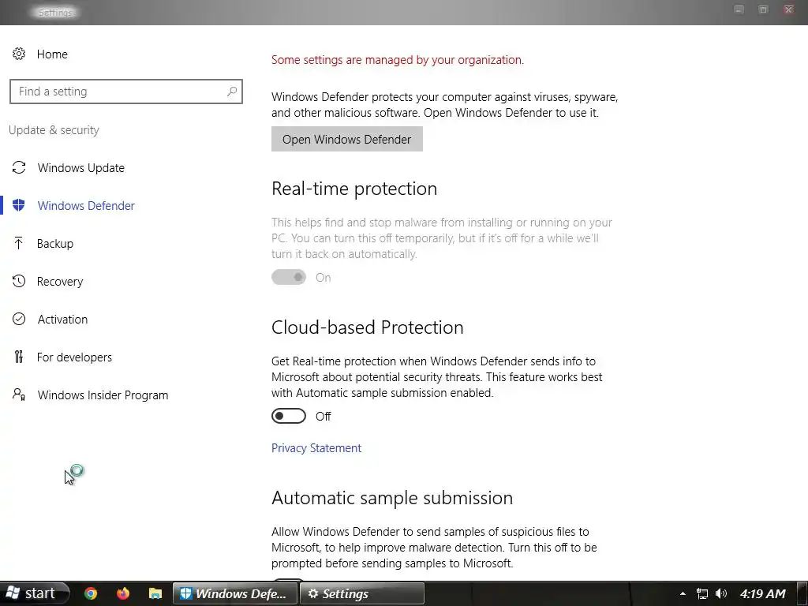Click the Windows Defender shield icon
The height and width of the screenshot is (606, 808).
pos(19,205)
